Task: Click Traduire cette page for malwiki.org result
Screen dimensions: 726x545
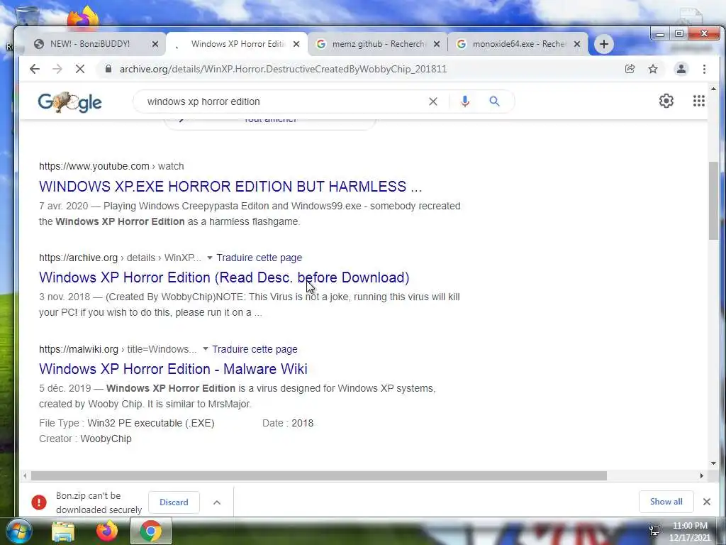Action: [x=255, y=349]
